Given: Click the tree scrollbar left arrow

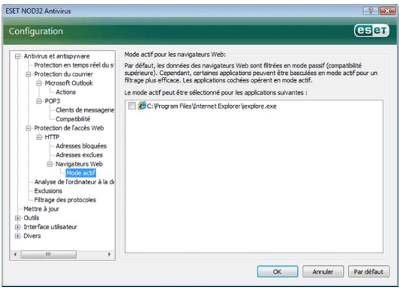Looking at the screenshot, I should [15, 254].
